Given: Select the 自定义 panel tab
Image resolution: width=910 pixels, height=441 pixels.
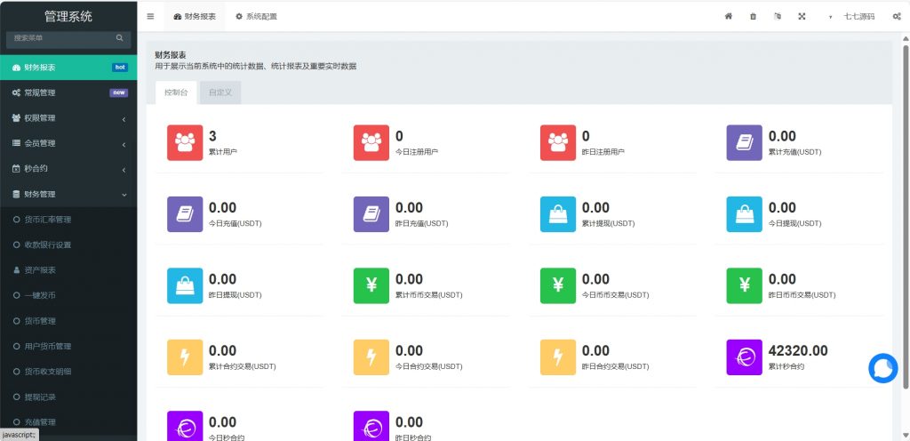Looking at the screenshot, I should (220, 92).
